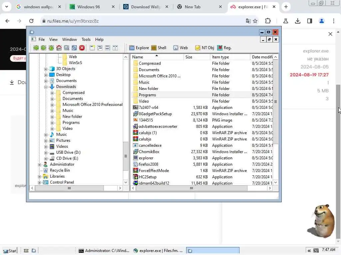341x255 pixels.
Task: Click the red Stop toolbar icon
Action: pyautogui.click(x=82, y=48)
